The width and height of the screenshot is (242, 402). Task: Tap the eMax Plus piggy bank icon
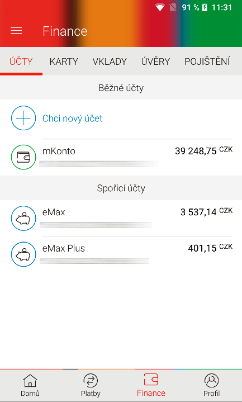(x=23, y=254)
